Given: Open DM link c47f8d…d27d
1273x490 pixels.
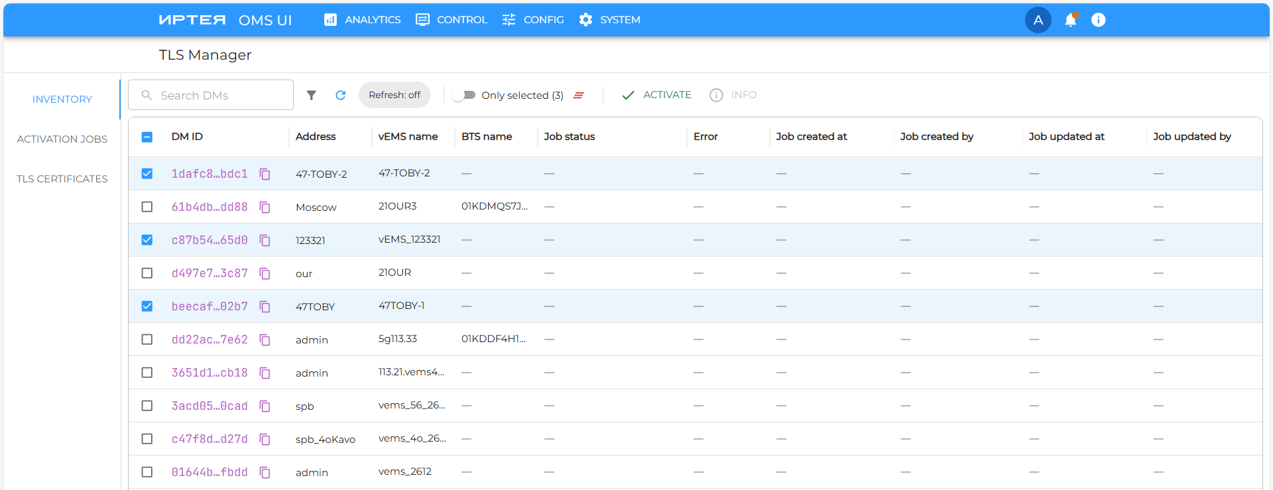Looking at the screenshot, I should pyautogui.click(x=210, y=439).
